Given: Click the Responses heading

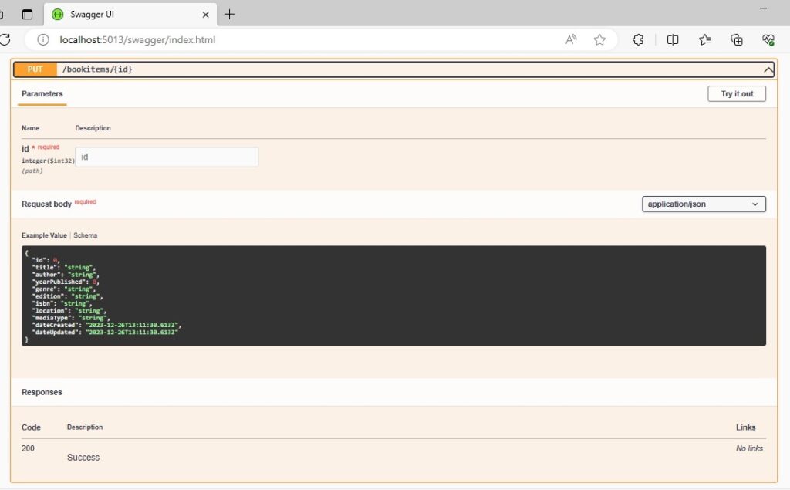Looking at the screenshot, I should point(42,392).
